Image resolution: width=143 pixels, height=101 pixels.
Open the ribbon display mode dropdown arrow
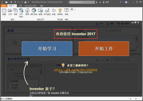click(x=44, y=6)
